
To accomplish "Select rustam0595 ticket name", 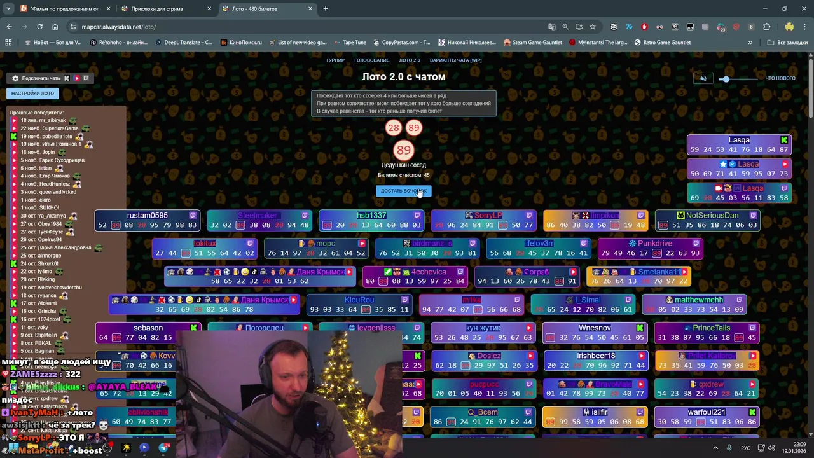I will (x=147, y=216).
